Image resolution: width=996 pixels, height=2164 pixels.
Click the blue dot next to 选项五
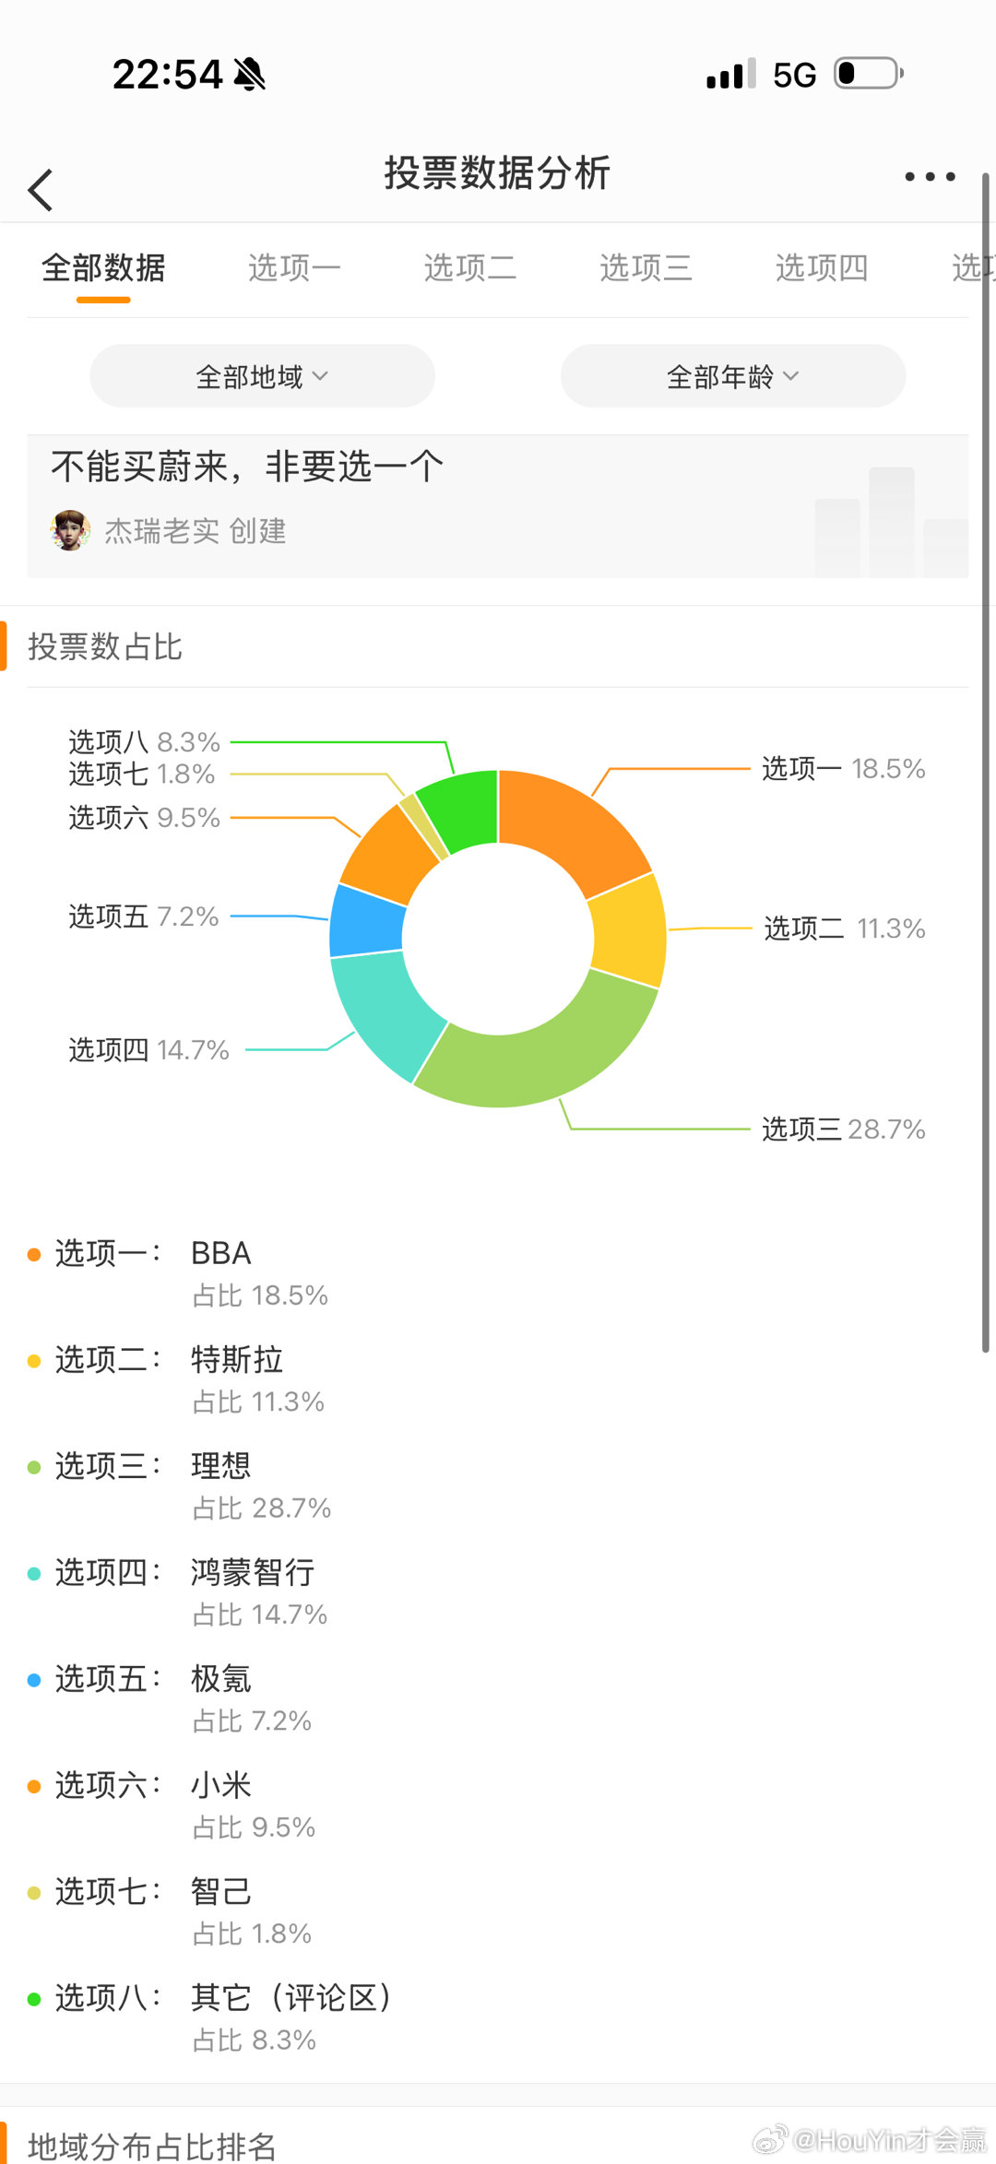[x=33, y=1680]
